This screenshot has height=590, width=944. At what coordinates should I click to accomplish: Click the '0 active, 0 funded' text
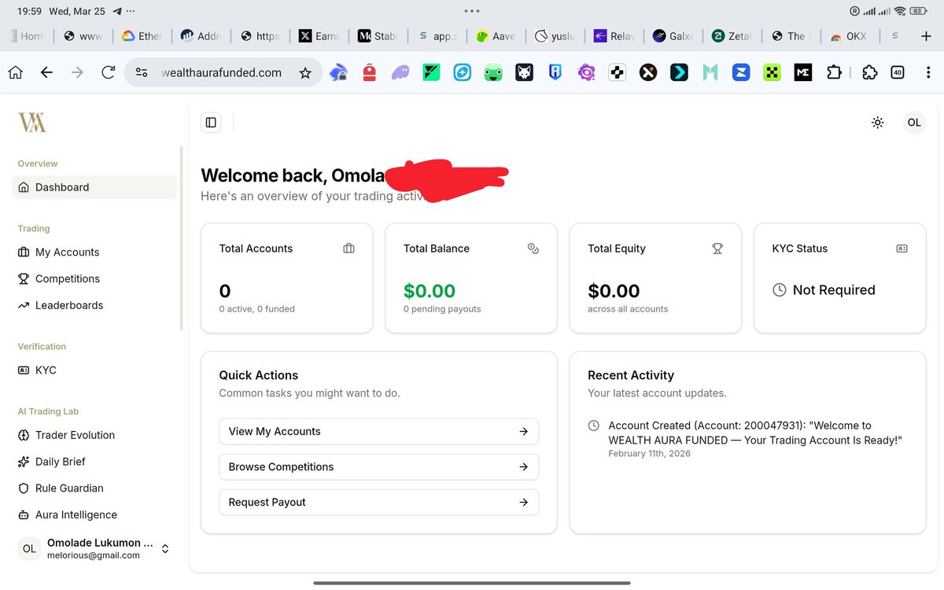[257, 309]
